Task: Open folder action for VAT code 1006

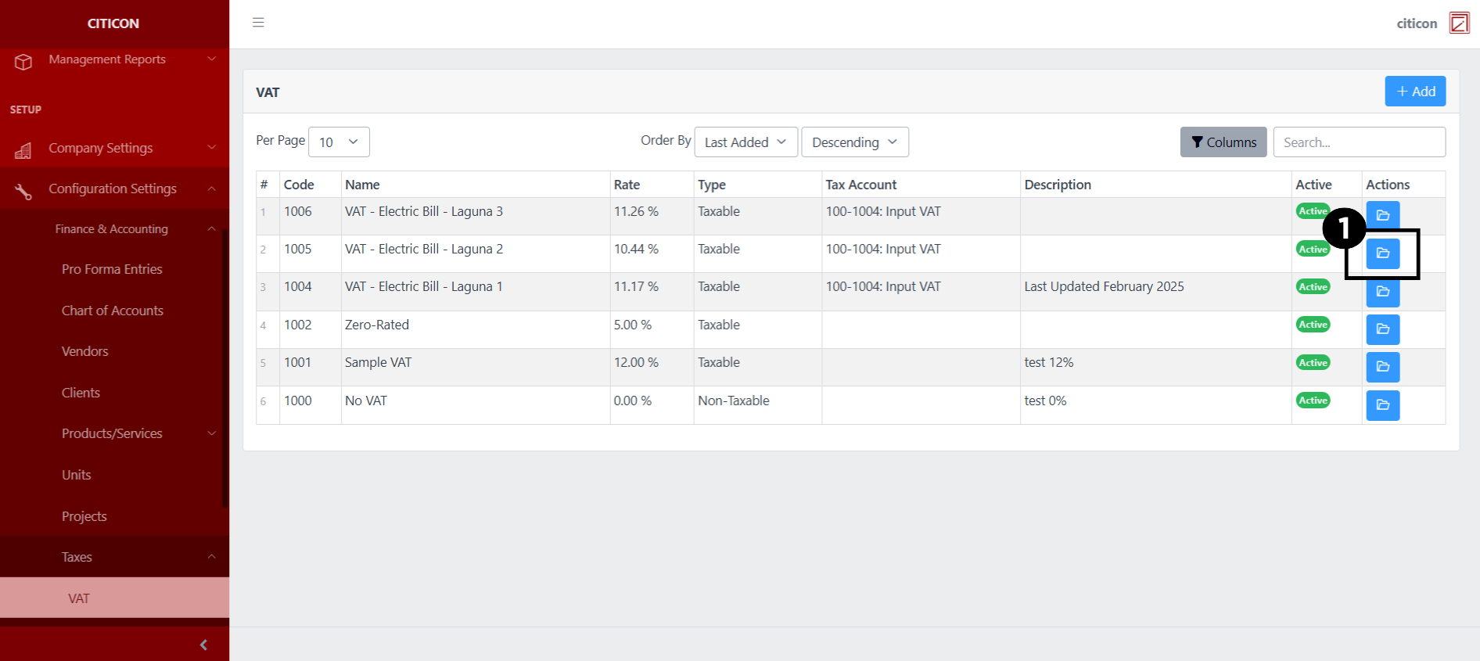Action: (1382, 215)
